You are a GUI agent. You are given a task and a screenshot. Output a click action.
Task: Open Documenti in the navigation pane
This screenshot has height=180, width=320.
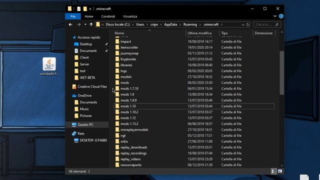click(88, 51)
